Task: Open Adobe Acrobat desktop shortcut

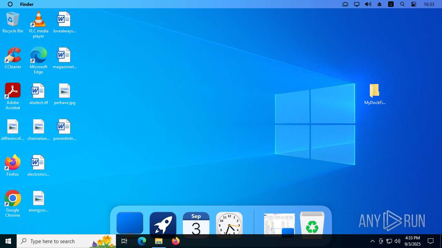Action: (x=13, y=96)
